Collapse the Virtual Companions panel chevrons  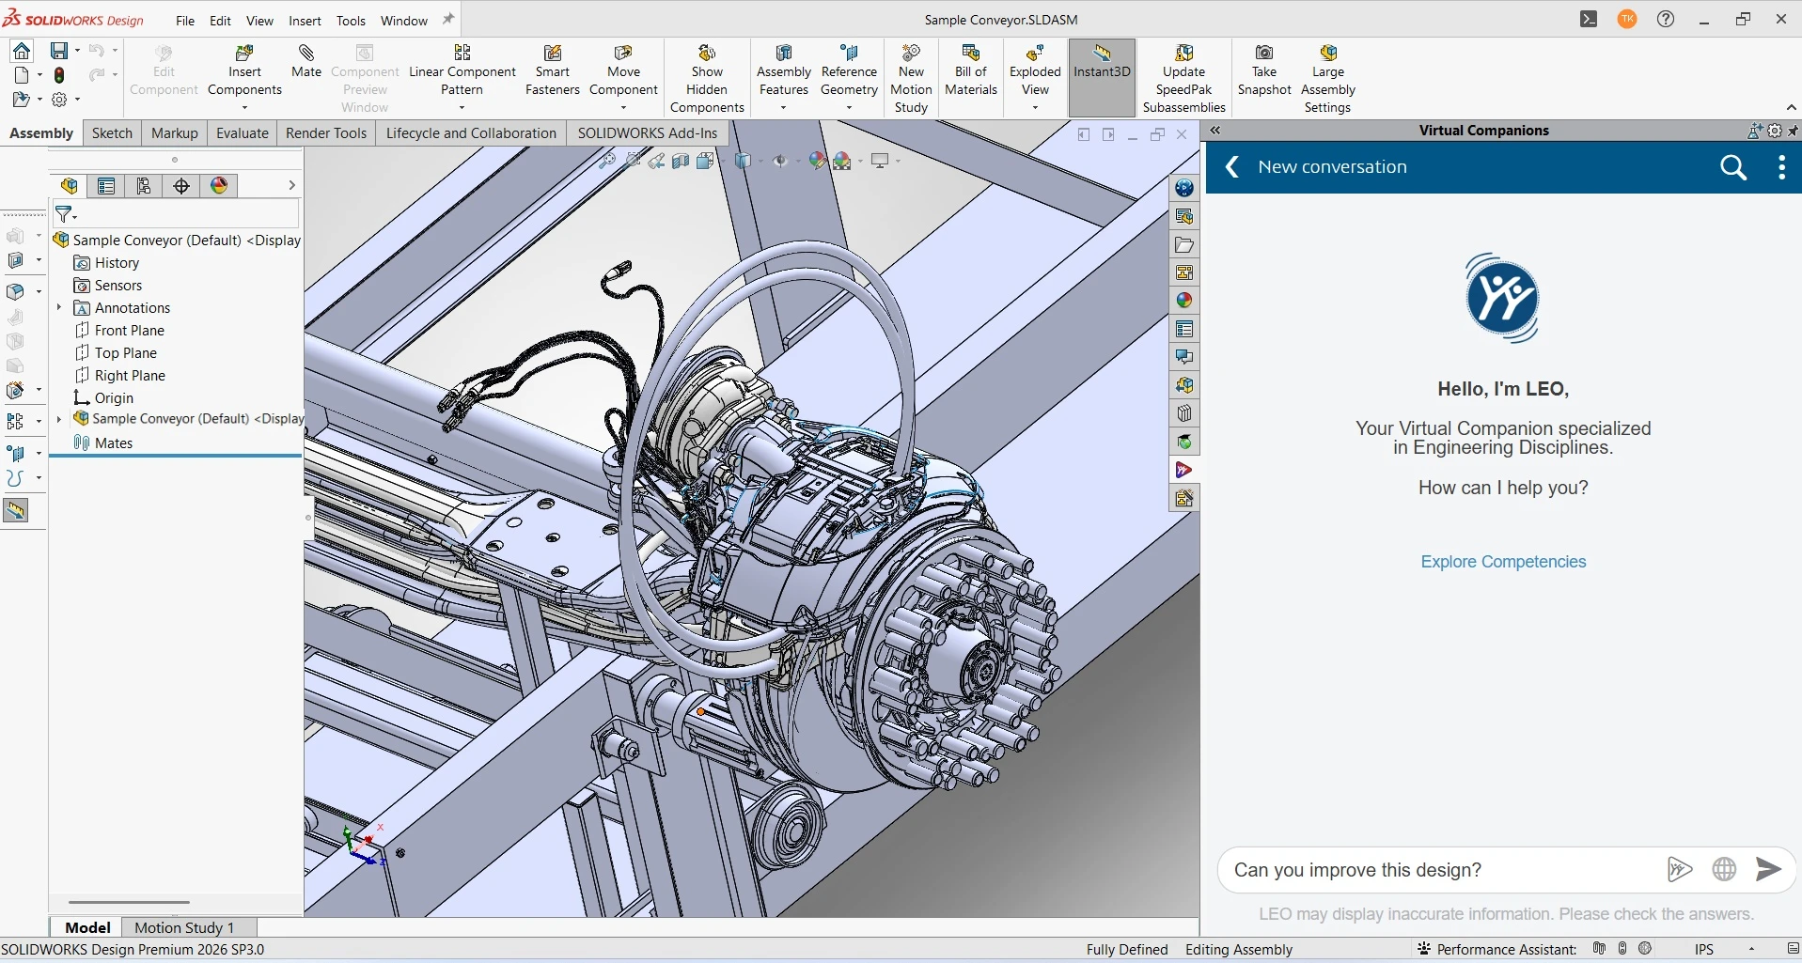[1215, 131]
